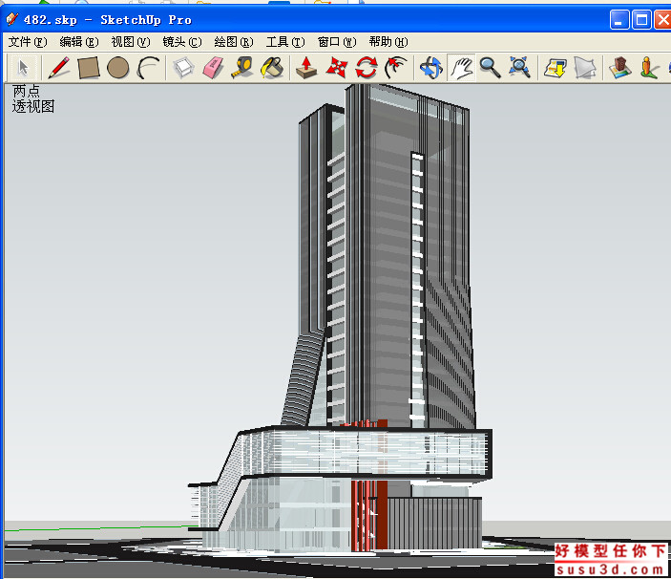The width and height of the screenshot is (671, 579).
Task: Choose the Zoom magnifier tool
Action: point(490,68)
